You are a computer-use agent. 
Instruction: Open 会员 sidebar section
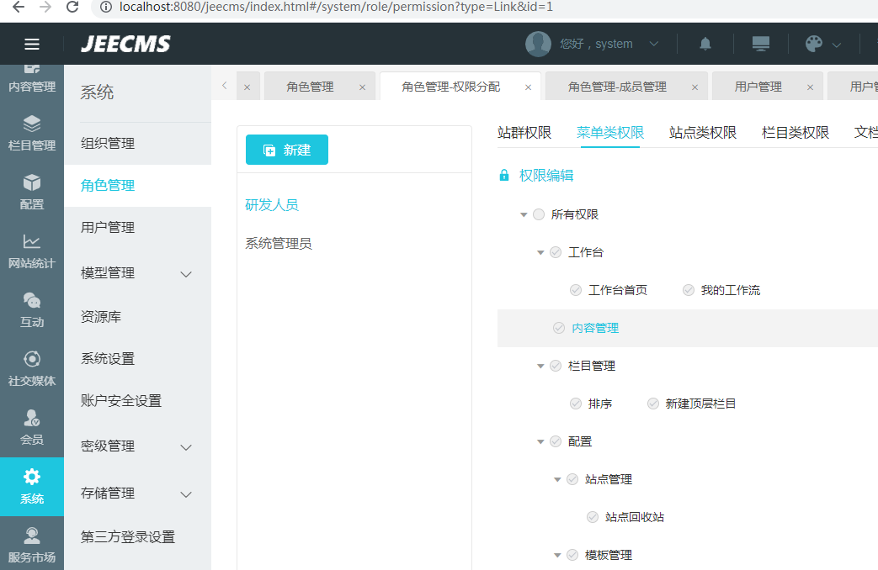pyautogui.click(x=32, y=427)
